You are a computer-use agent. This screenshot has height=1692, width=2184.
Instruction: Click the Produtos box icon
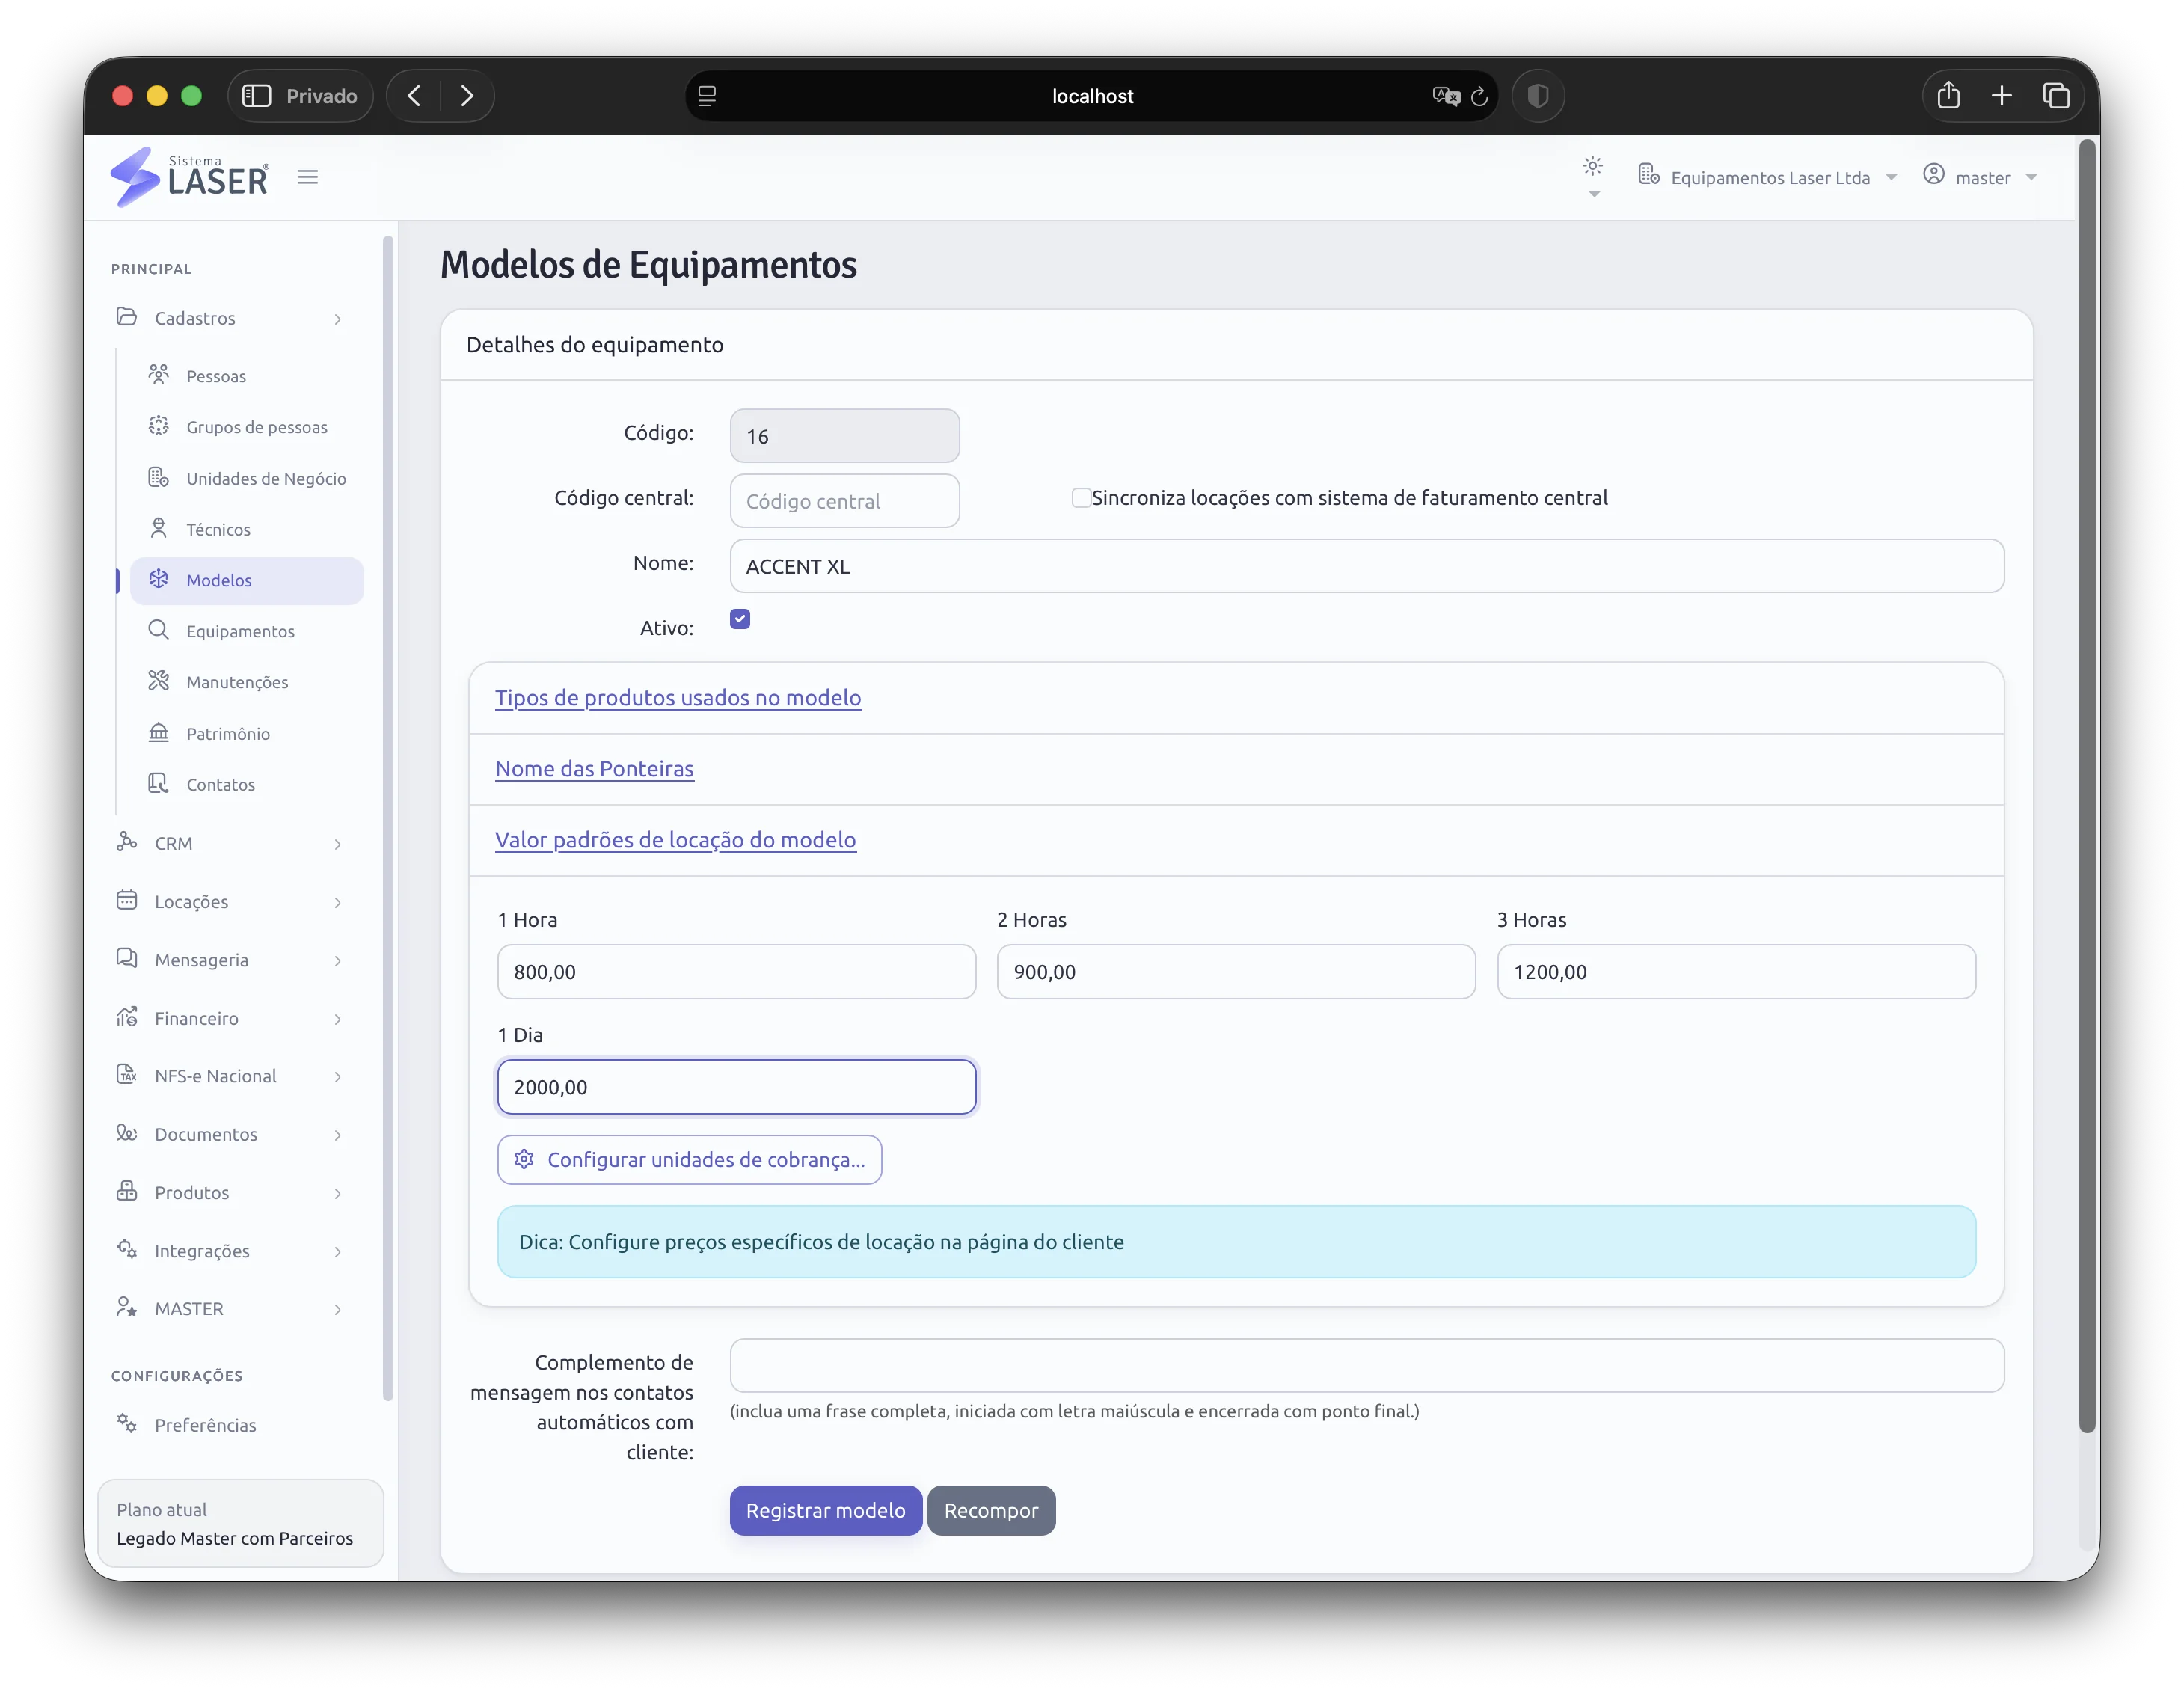127,1191
